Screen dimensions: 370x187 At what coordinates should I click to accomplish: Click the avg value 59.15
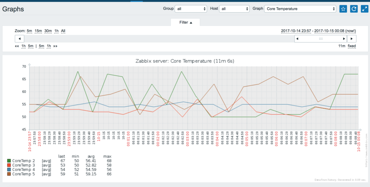[91, 174]
